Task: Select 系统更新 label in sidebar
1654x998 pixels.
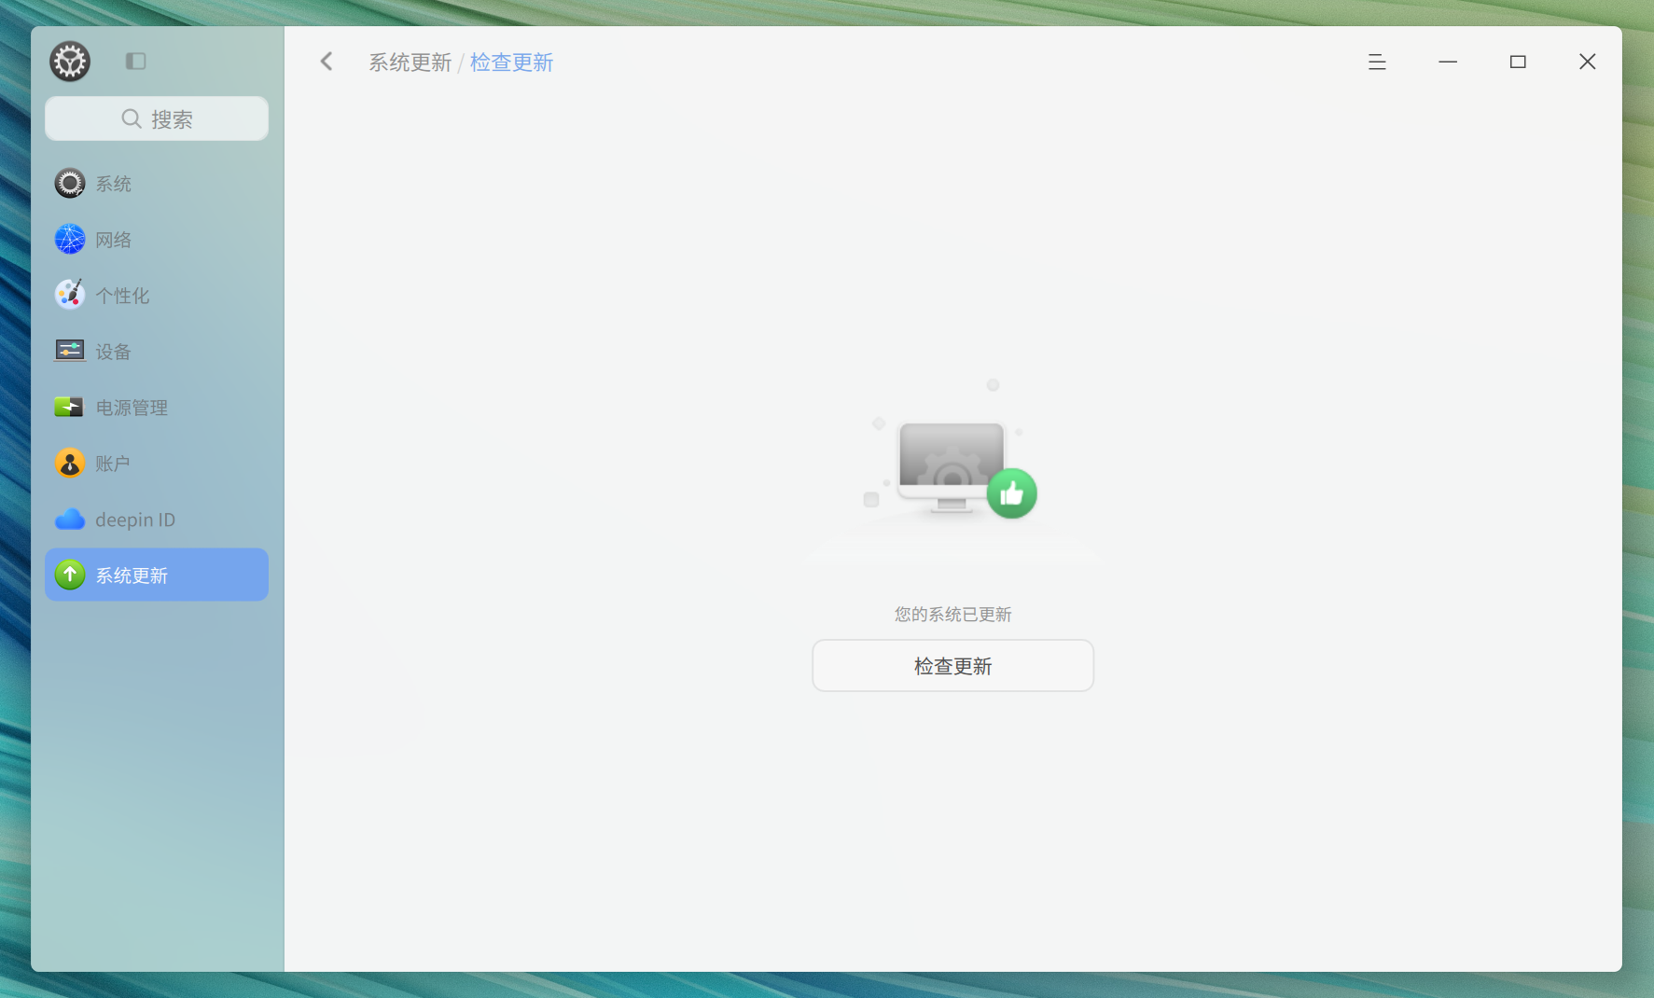Action: (132, 576)
